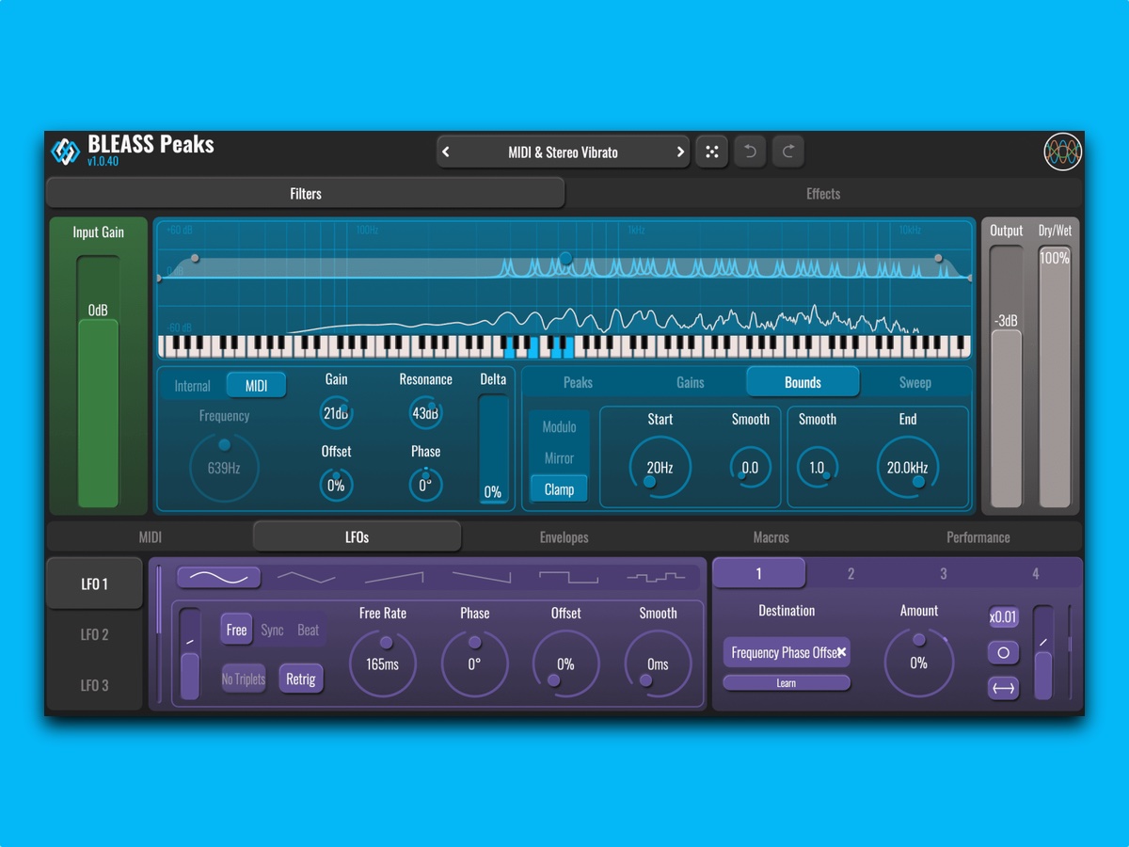Click the Learn button under Destination

[x=787, y=683]
